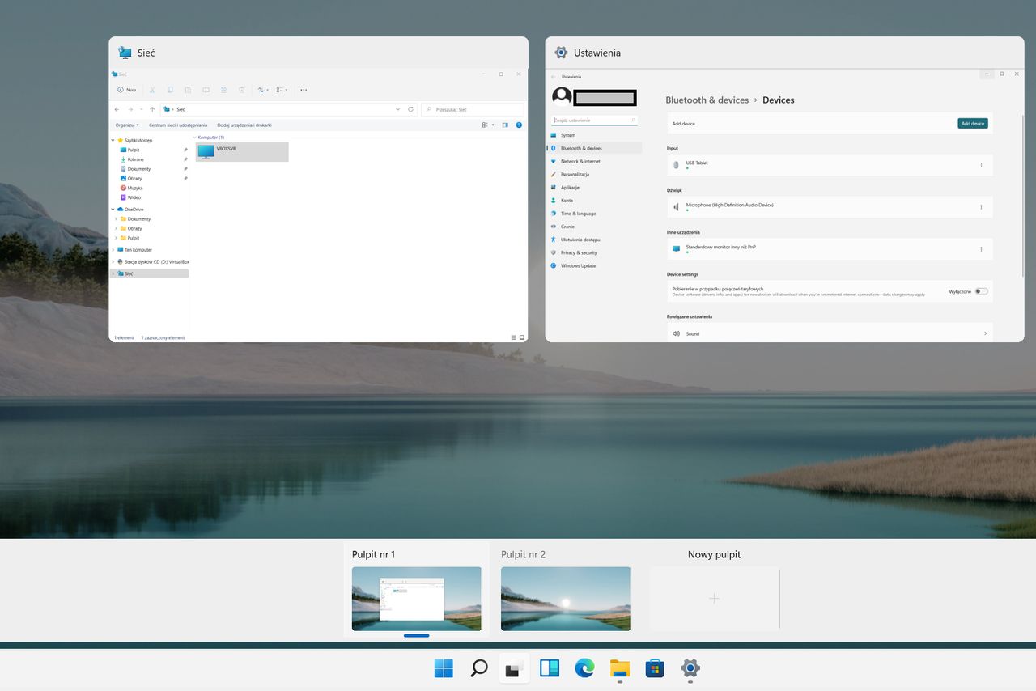Open the sort options dropdown in Explorer toolbar

(261, 90)
